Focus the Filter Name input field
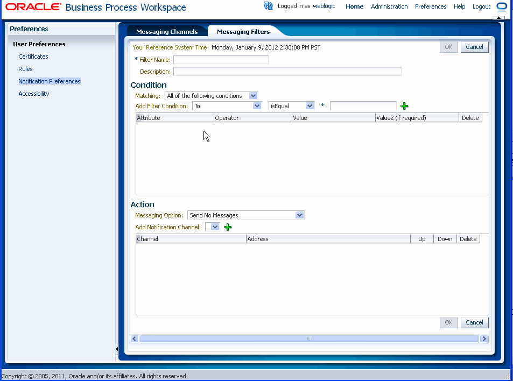Image resolution: width=513 pixels, height=381 pixels. tap(221, 60)
